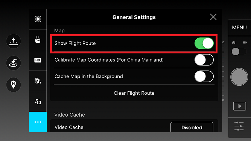Enable Calibrate Map Coordinates toggle
251x141 pixels.
204,60
